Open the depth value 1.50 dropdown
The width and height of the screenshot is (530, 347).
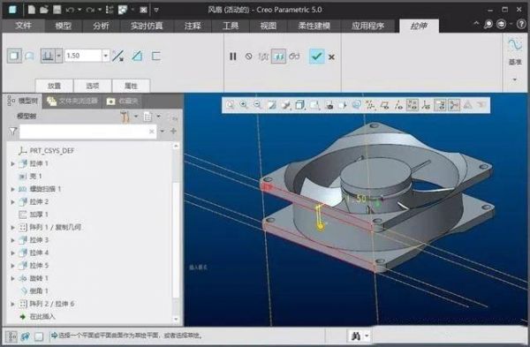tap(106, 56)
